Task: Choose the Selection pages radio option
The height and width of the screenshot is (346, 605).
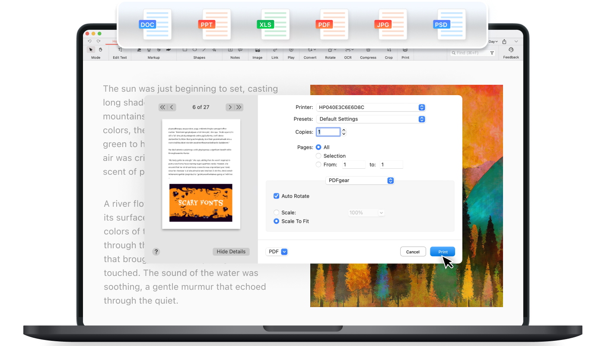Action: click(x=318, y=156)
